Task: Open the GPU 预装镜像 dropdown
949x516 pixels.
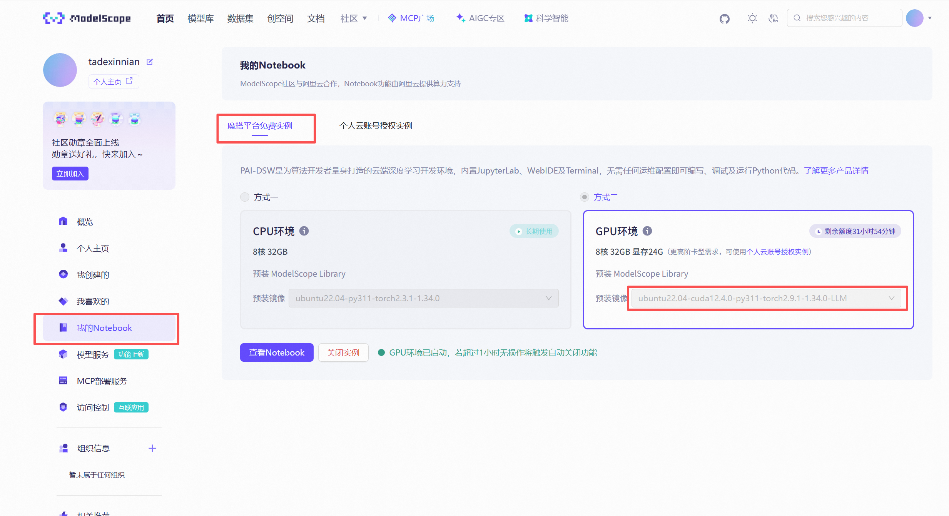Action: pyautogui.click(x=766, y=298)
